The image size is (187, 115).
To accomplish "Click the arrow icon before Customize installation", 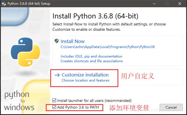I will click(x=57, y=75).
